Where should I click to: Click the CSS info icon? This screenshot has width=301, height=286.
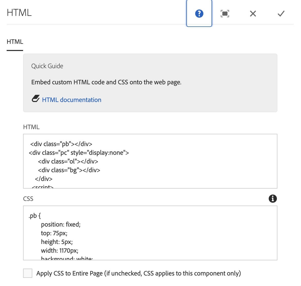point(273,198)
